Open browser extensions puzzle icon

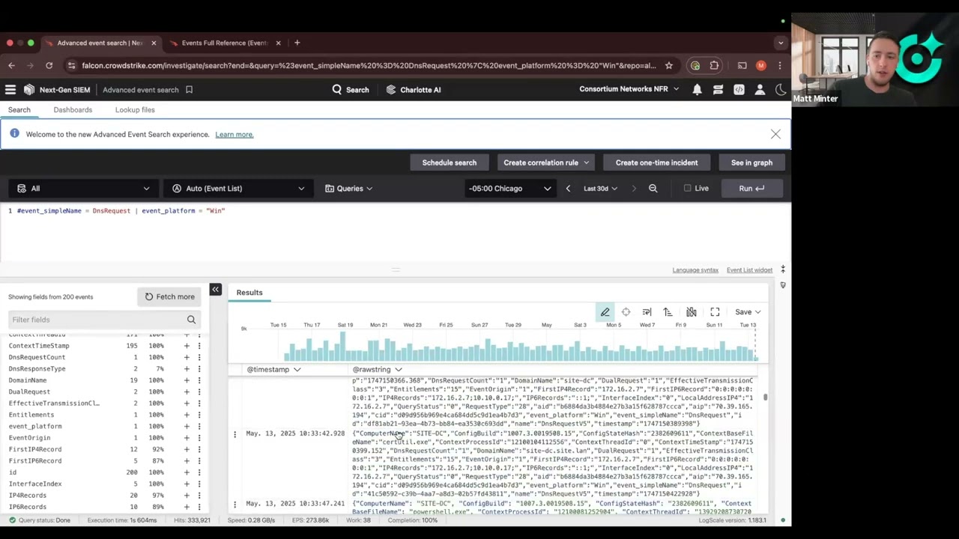point(714,66)
